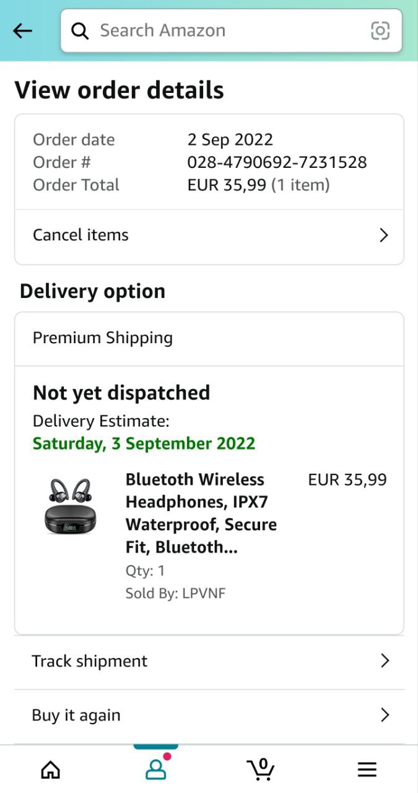Tap the magnifier icon in search bar
Viewport: 418px width, 793px height.
80,30
